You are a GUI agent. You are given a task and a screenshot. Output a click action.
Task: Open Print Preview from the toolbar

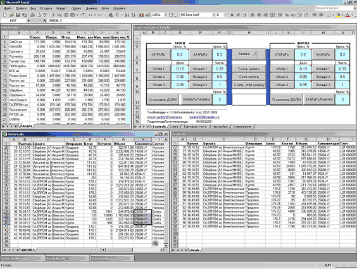coord(39,15)
